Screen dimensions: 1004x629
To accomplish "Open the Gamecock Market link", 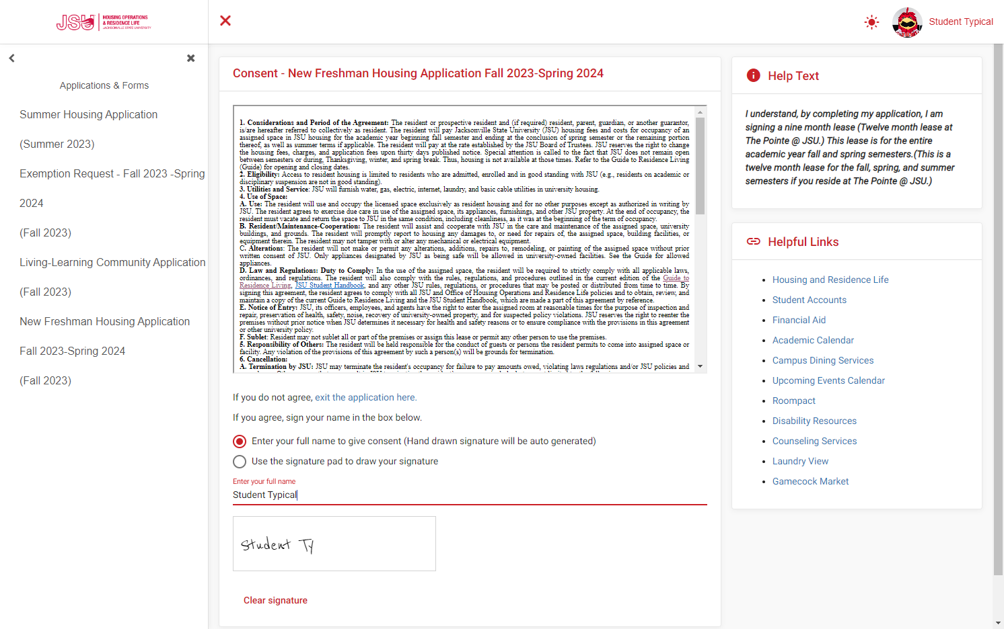I will pos(810,481).
